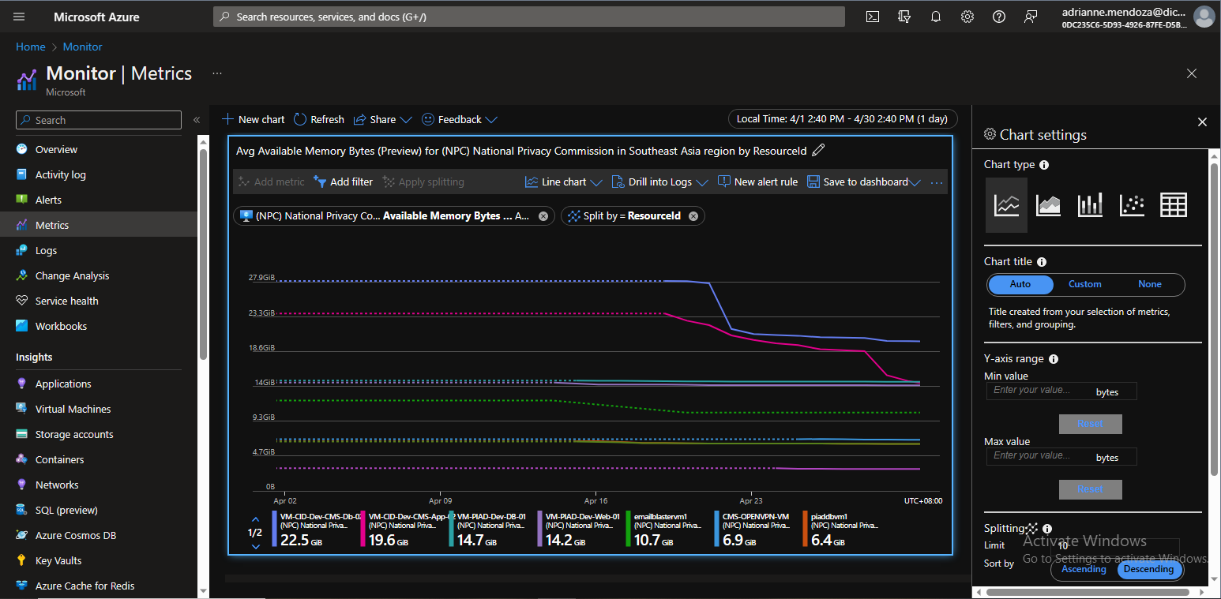Reset the Max value

(x=1090, y=489)
